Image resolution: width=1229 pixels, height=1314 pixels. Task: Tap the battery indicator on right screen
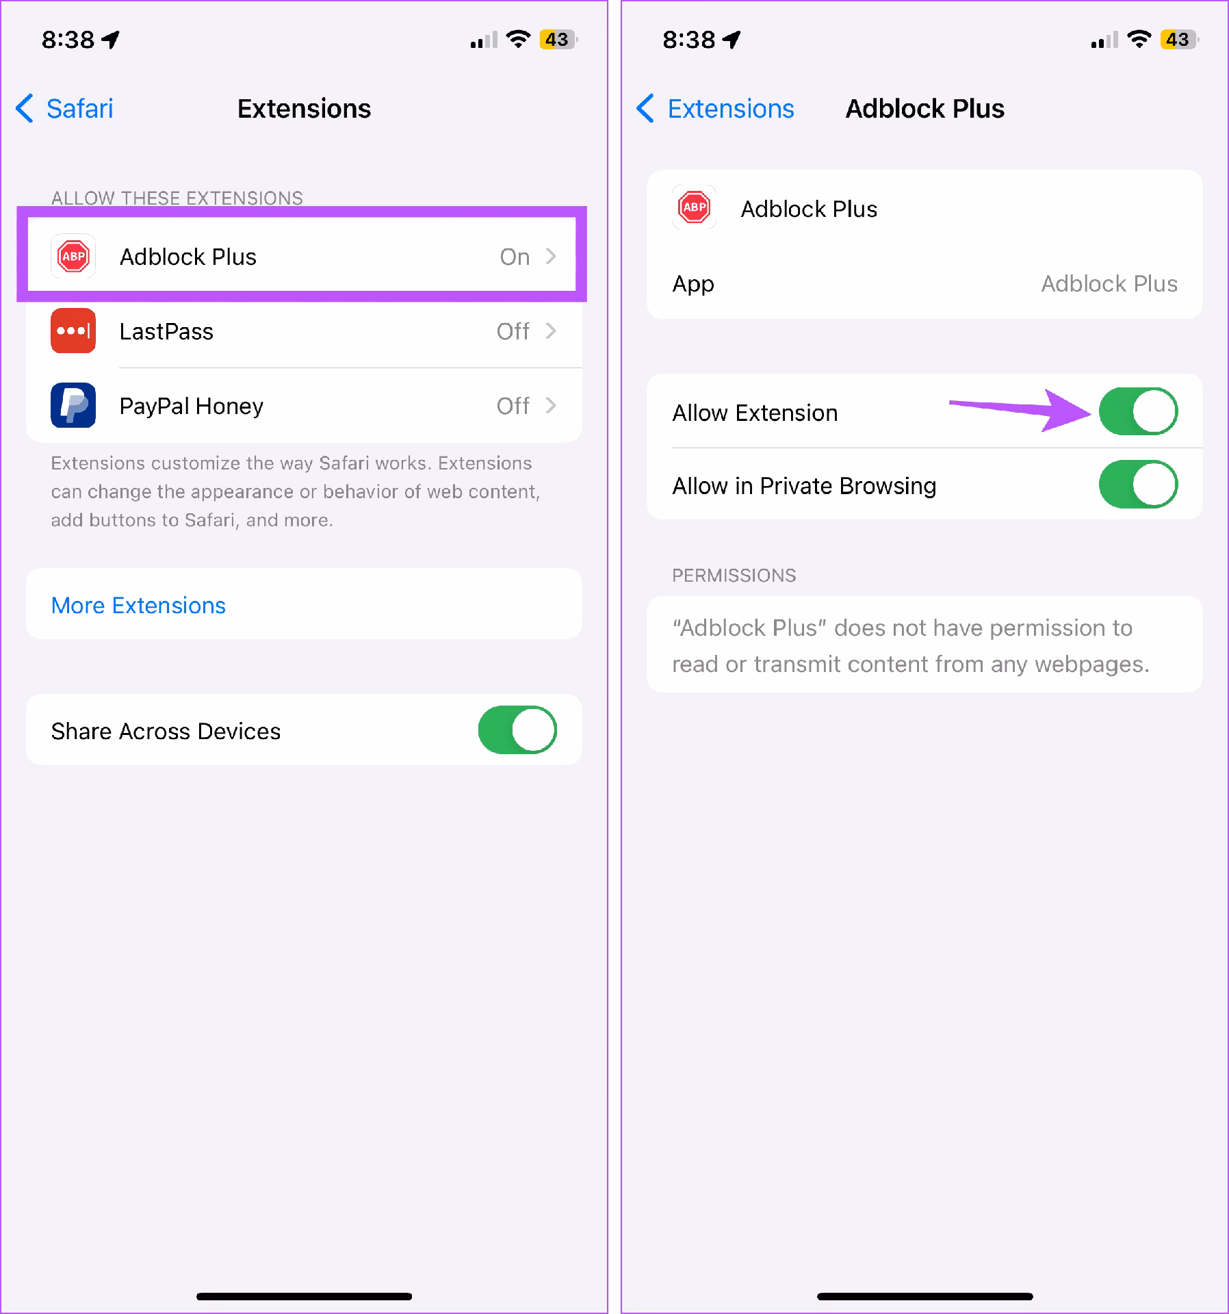click(1178, 39)
